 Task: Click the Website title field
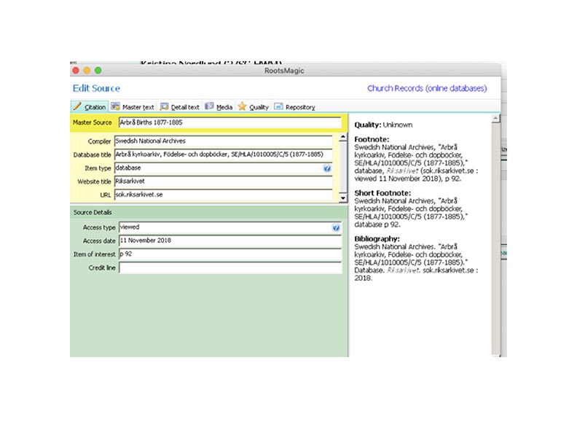224,181
